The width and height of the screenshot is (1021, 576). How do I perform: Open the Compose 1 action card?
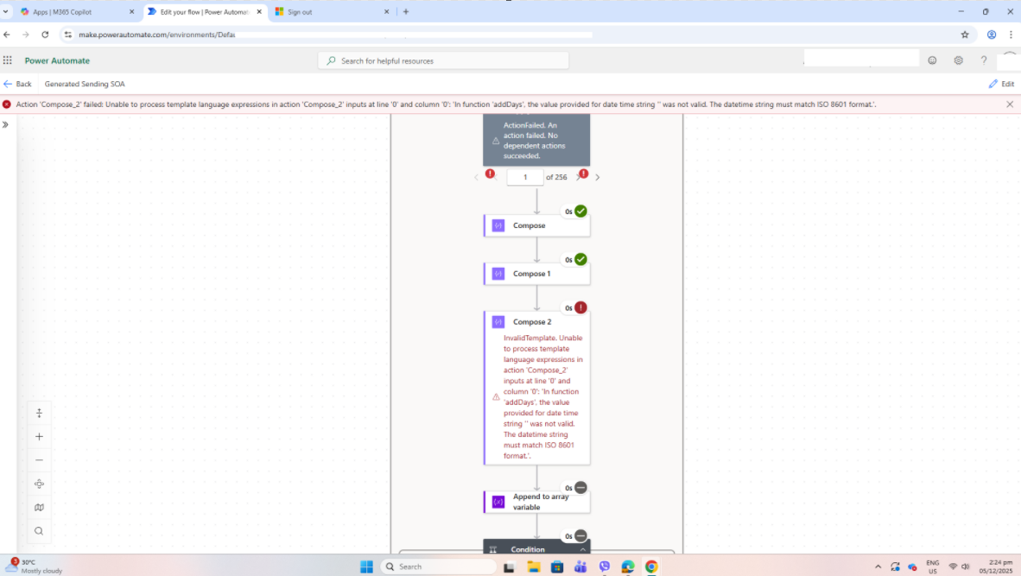537,274
